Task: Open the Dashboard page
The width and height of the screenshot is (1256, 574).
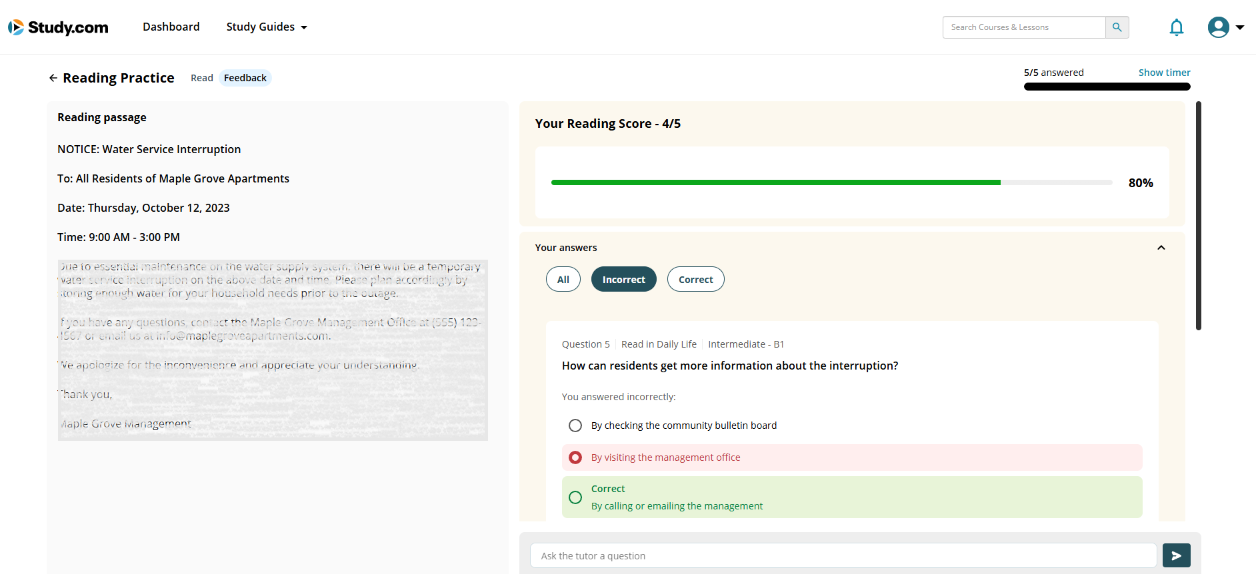Action: click(x=171, y=27)
